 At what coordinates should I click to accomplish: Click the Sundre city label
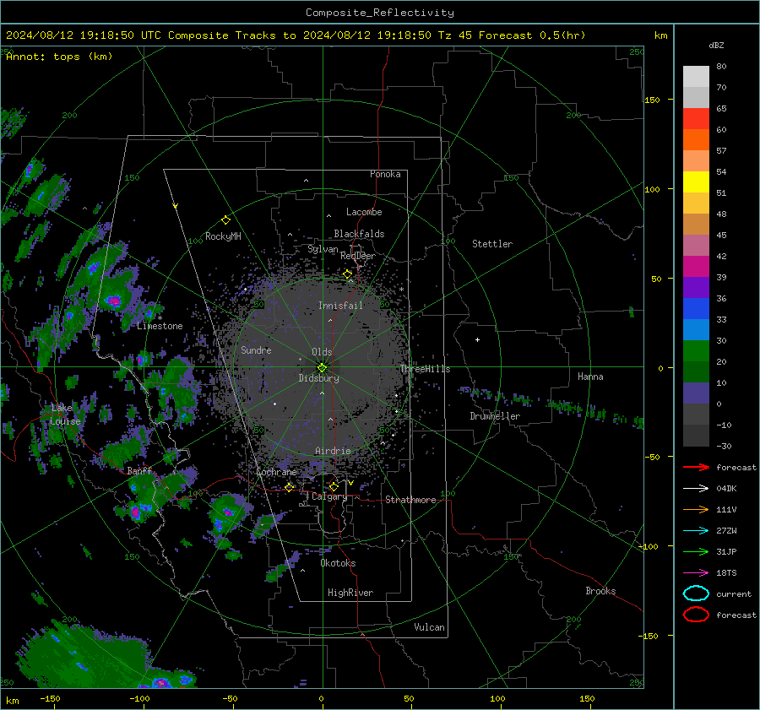pos(257,350)
